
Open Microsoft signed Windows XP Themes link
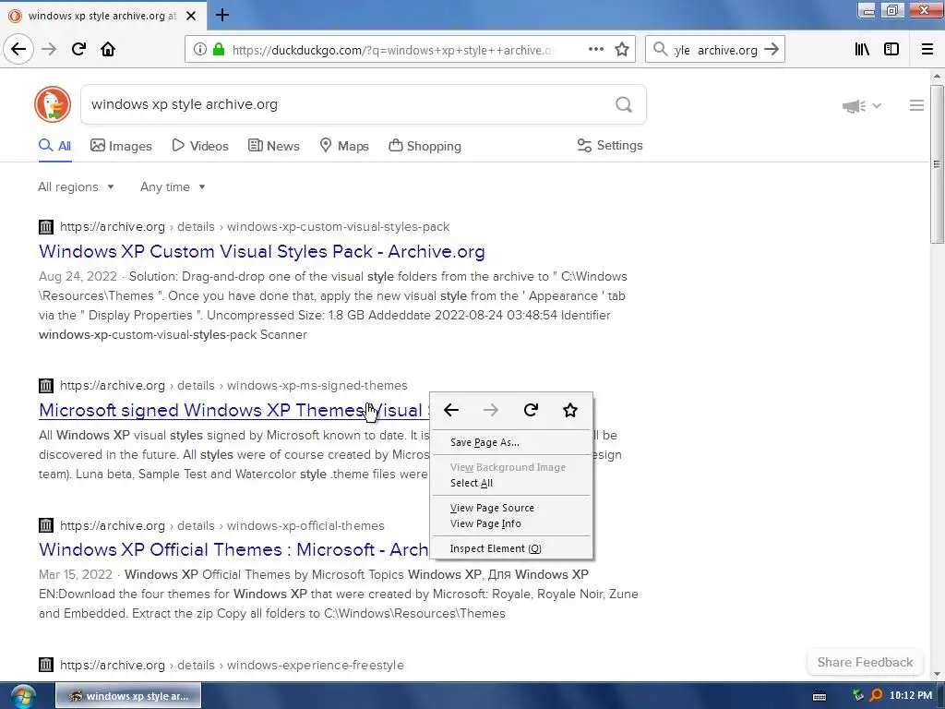[233, 410]
